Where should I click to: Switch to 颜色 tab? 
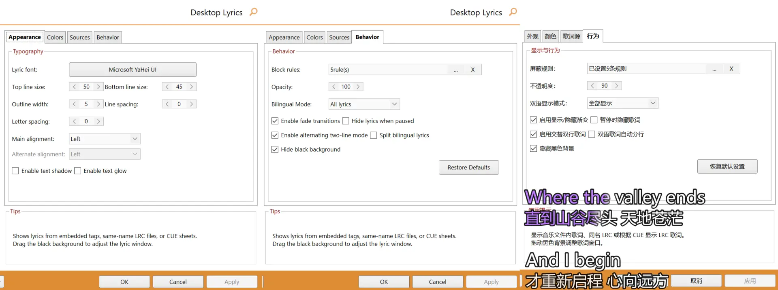551,36
